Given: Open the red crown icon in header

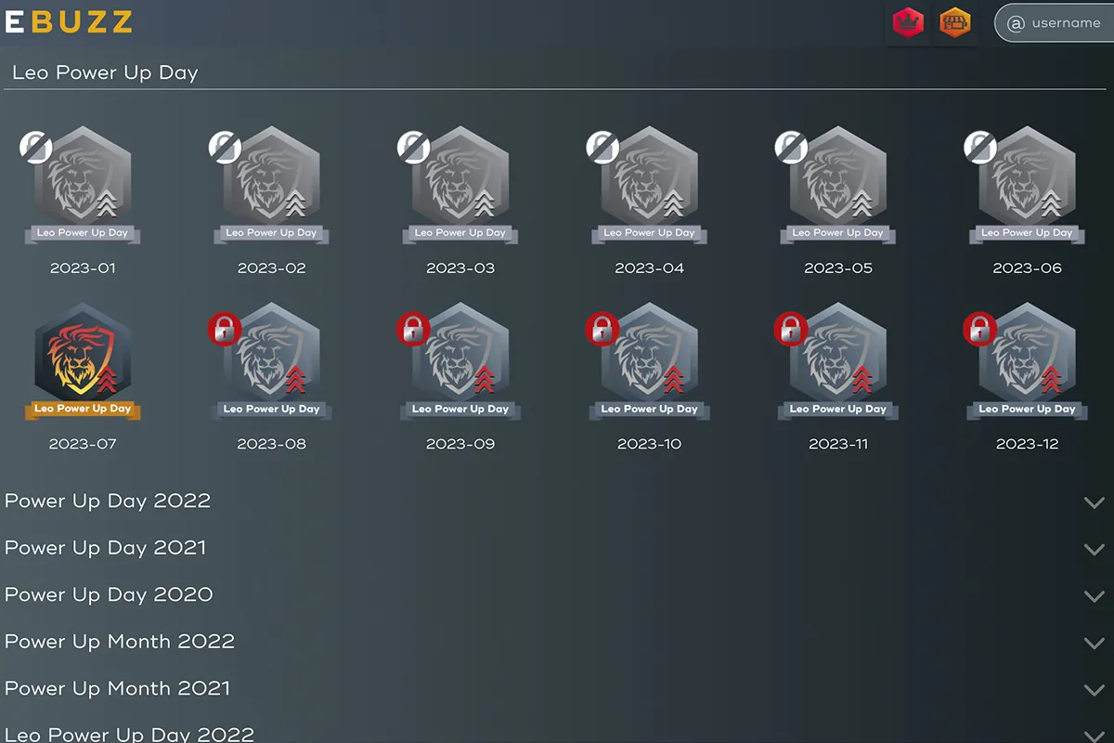Looking at the screenshot, I should [x=908, y=23].
